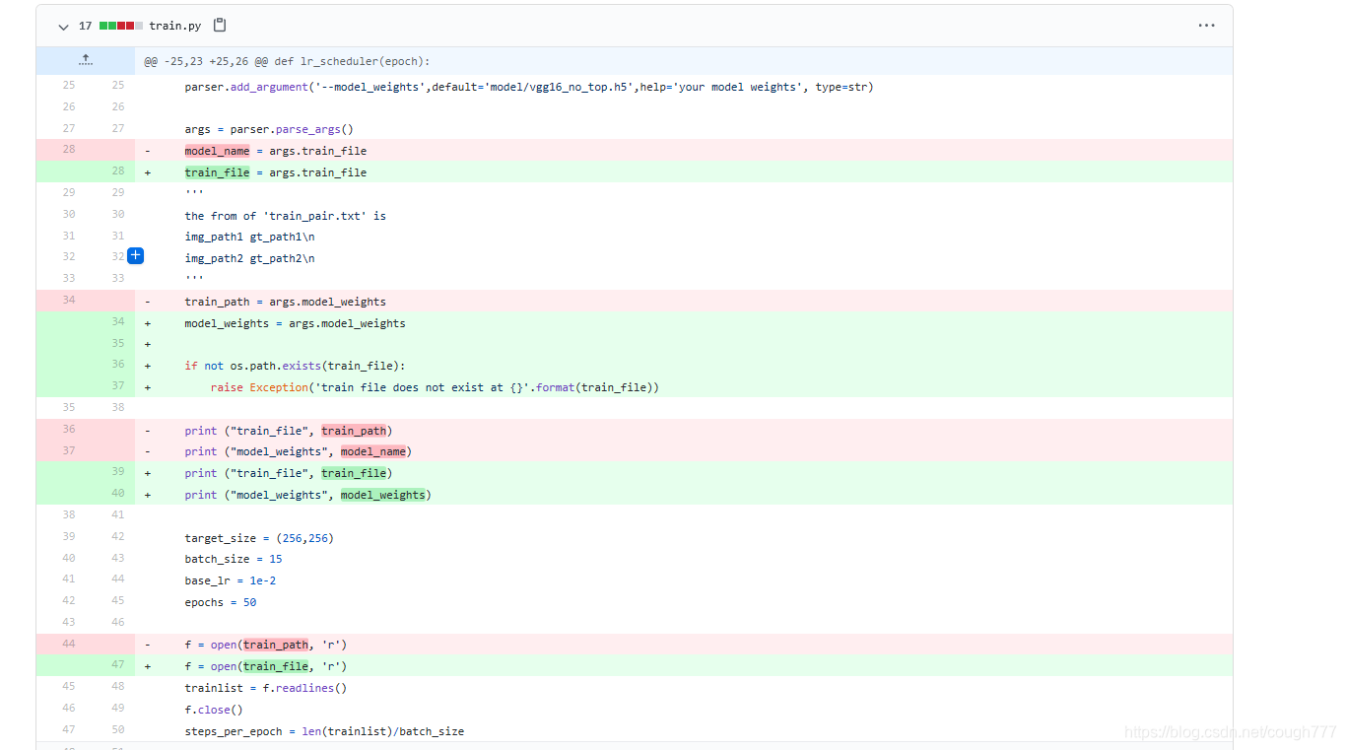This screenshot has width=1346, height=750.
Task: Select added line 'train_file = args.train_file'
Action: coord(275,172)
